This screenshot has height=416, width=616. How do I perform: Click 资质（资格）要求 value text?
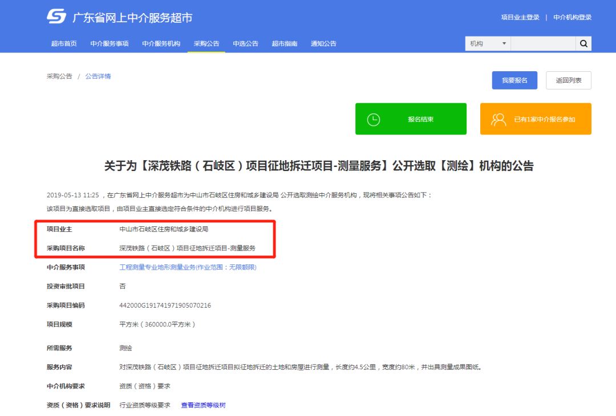(x=144, y=386)
